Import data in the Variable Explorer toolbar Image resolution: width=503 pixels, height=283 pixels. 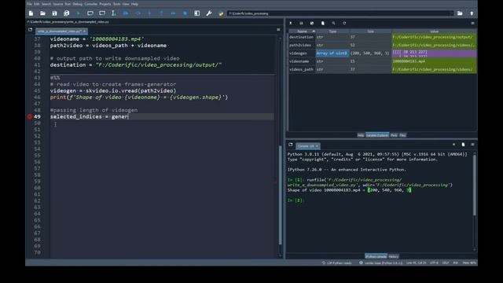291,23
